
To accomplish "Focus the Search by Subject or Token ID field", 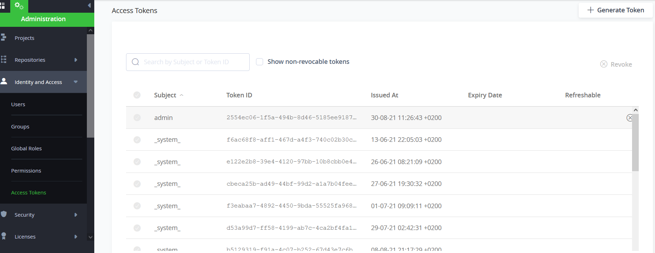I will pyautogui.click(x=188, y=62).
